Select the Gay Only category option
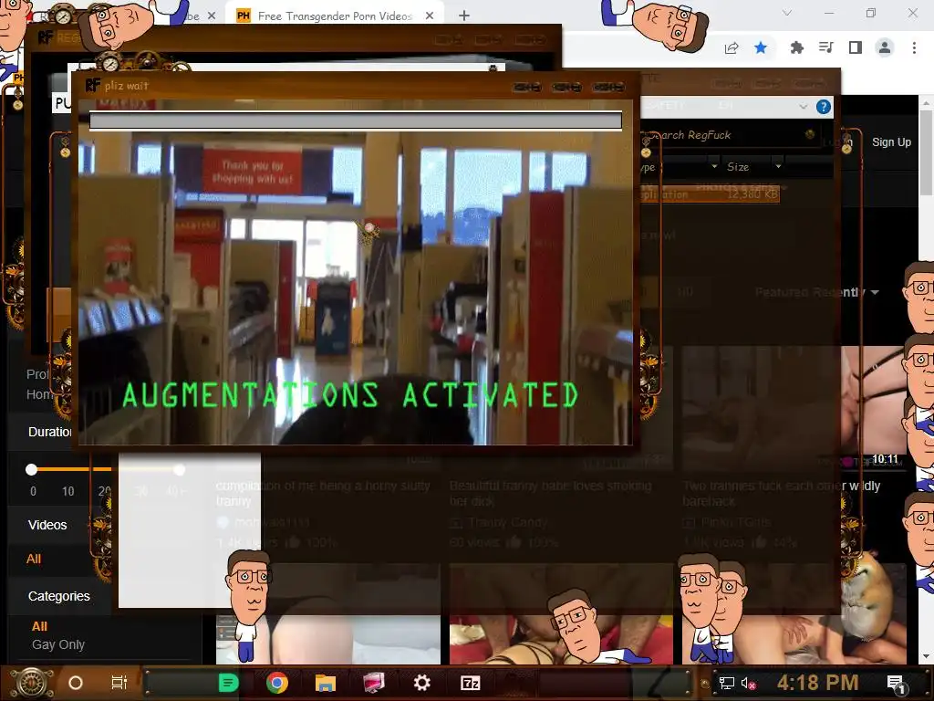Image resolution: width=934 pixels, height=701 pixels. (x=57, y=645)
